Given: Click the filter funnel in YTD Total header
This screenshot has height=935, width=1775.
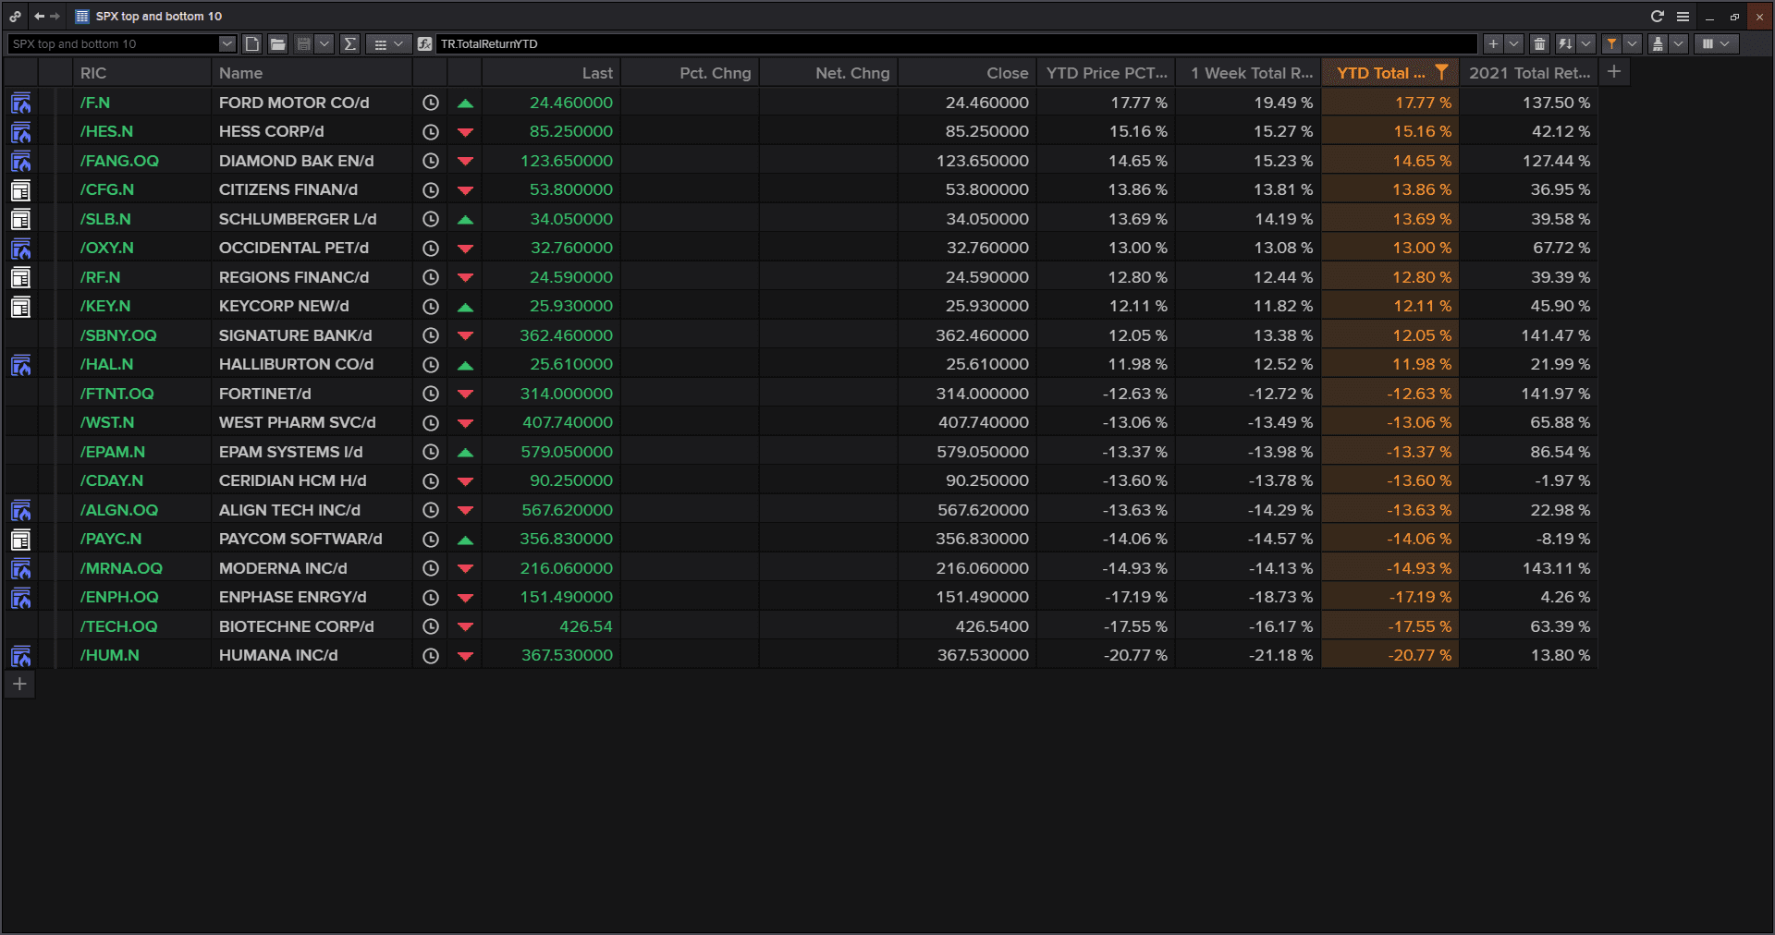Looking at the screenshot, I should click(x=1441, y=72).
